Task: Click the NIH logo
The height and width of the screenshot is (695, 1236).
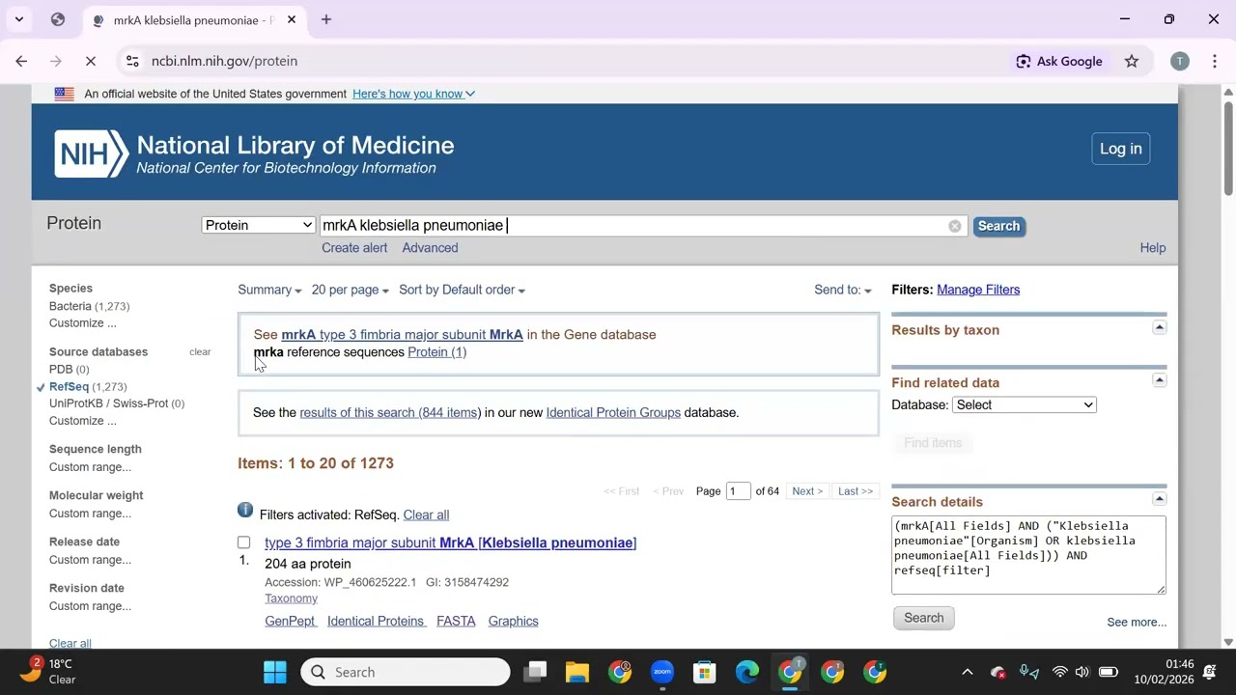Action: coord(91,153)
